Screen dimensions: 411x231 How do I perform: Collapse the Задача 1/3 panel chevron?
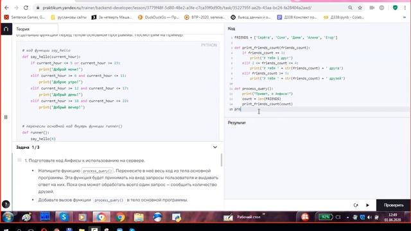tap(215, 147)
